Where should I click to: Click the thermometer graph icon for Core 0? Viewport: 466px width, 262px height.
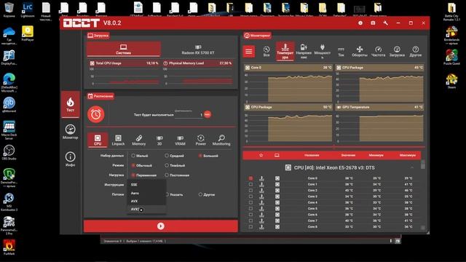point(261,178)
